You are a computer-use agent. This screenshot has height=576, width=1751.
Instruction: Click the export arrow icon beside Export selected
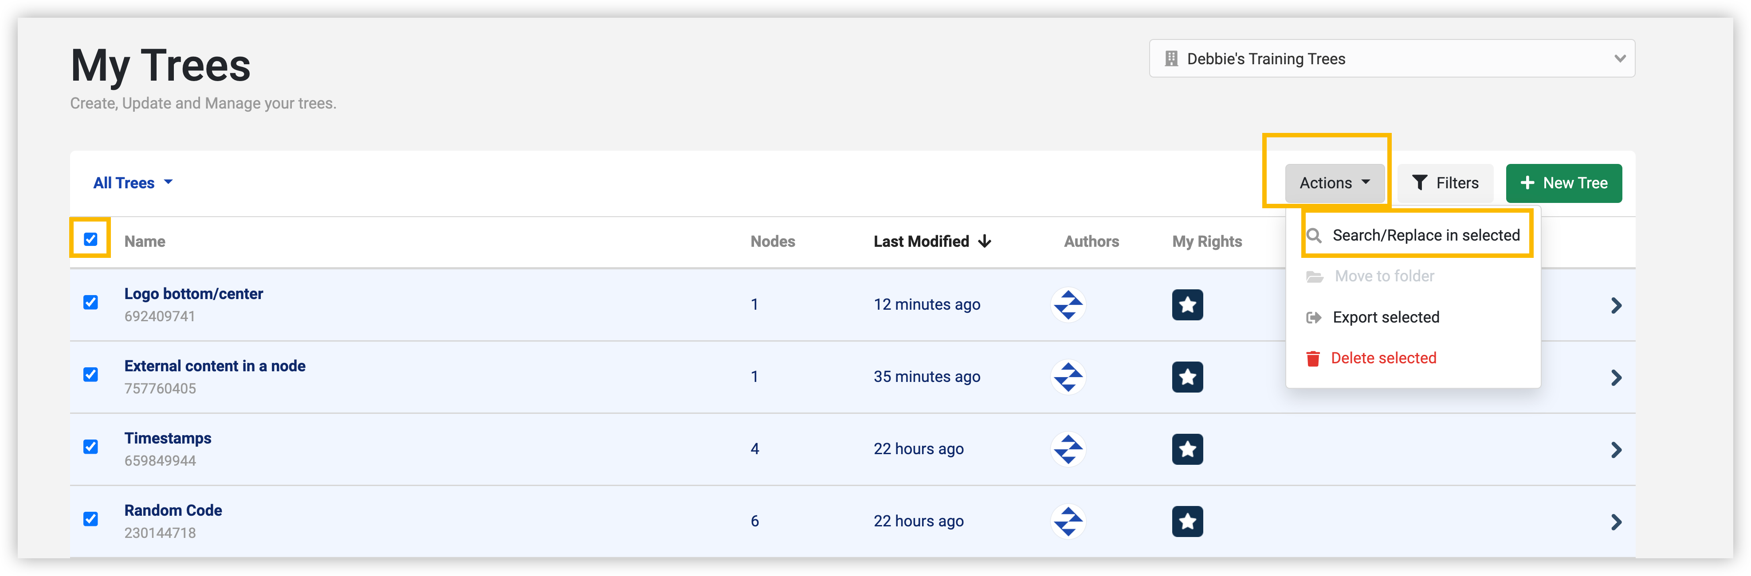coord(1313,316)
